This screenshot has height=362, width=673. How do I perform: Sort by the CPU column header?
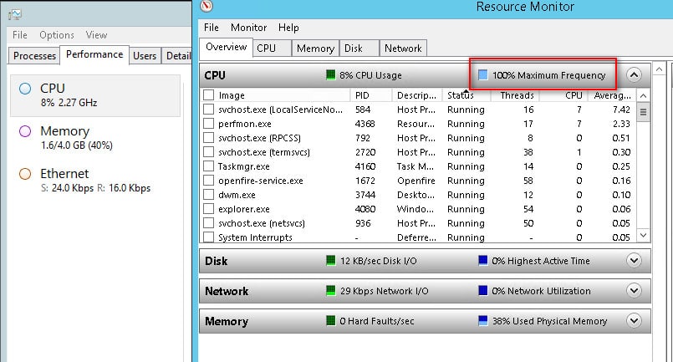pos(563,95)
